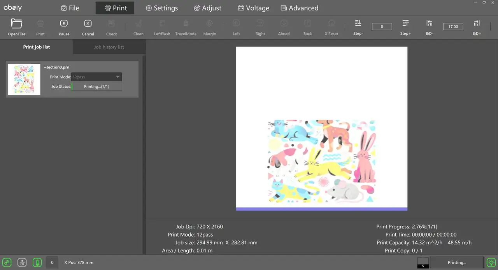Open the Settings menu
498x270 pixels.
point(162,8)
